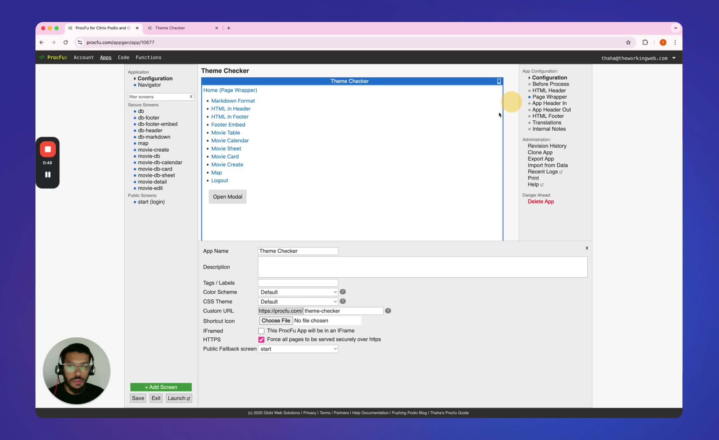The width and height of the screenshot is (719, 440).
Task: Reload the current page
Action: 65,42
